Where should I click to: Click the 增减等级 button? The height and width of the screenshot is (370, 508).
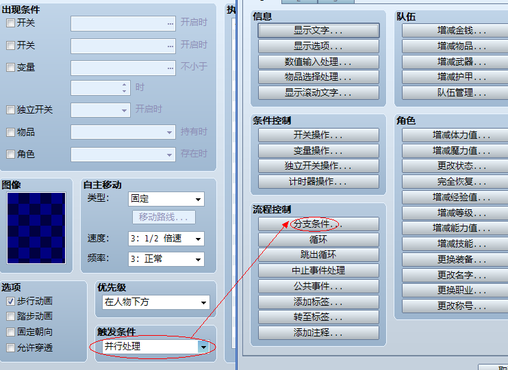[455, 213]
